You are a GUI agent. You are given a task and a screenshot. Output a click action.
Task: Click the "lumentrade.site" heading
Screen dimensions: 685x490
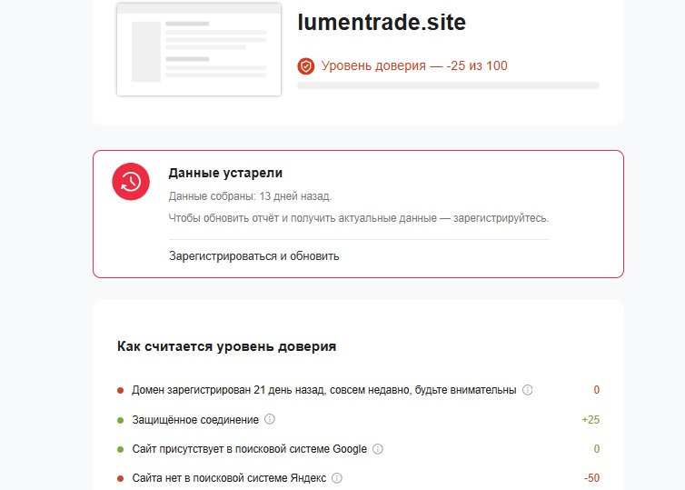(382, 23)
